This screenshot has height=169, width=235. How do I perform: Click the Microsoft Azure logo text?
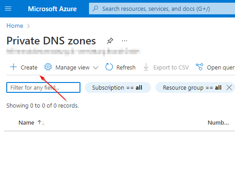[x=52, y=9]
